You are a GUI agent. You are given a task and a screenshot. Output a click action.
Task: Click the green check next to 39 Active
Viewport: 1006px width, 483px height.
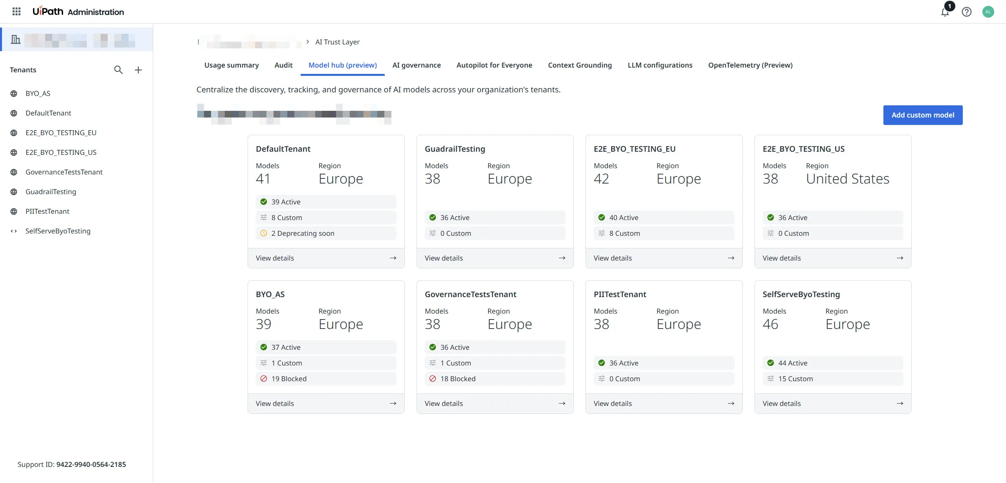[264, 202]
